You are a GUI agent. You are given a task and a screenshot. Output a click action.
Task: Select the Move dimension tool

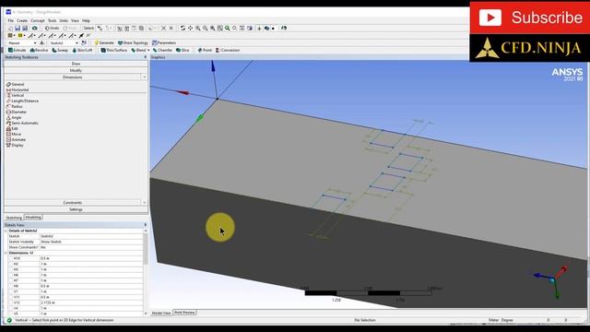click(14, 134)
